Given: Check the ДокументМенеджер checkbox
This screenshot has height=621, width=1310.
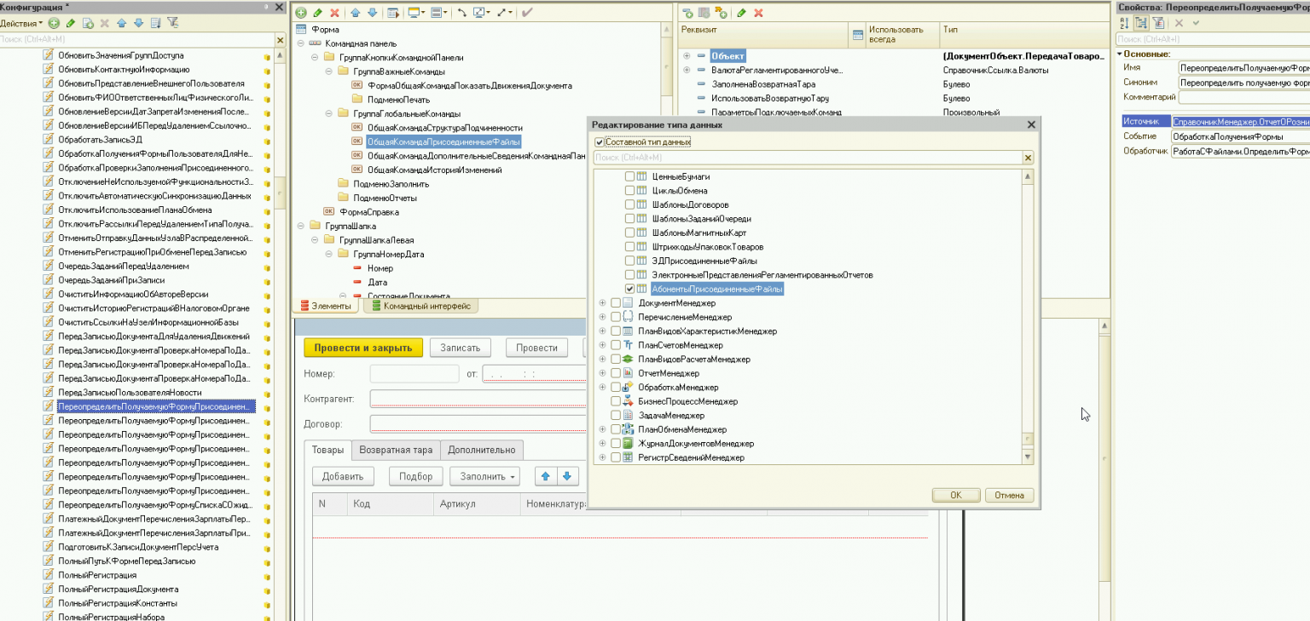Looking at the screenshot, I should [x=616, y=303].
